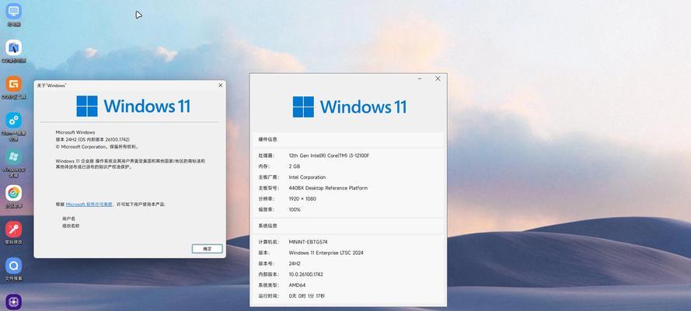Select processor value 12th Gen Intel Core i3-12100F

point(329,155)
